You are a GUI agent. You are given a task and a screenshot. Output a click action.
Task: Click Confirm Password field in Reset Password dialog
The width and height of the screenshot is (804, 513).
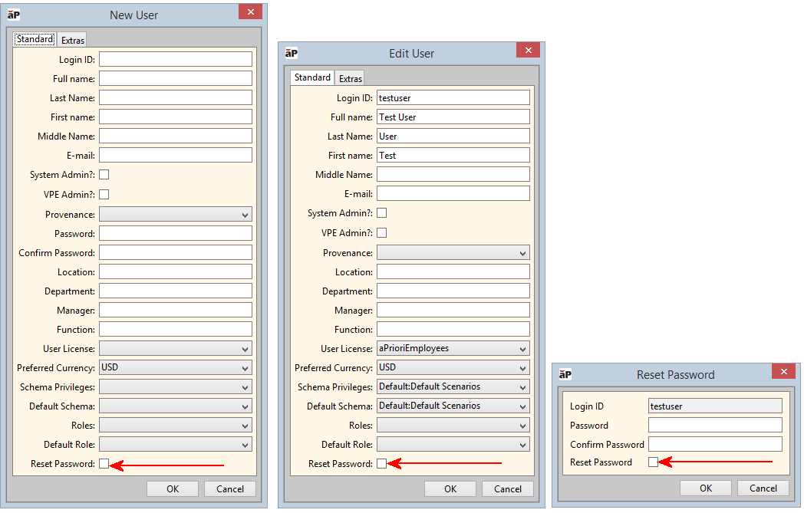[715, 444]
